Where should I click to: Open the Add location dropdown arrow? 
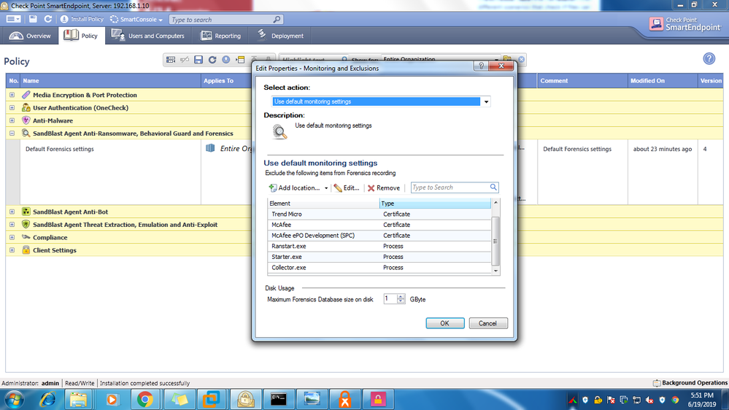tap(326, 188)
